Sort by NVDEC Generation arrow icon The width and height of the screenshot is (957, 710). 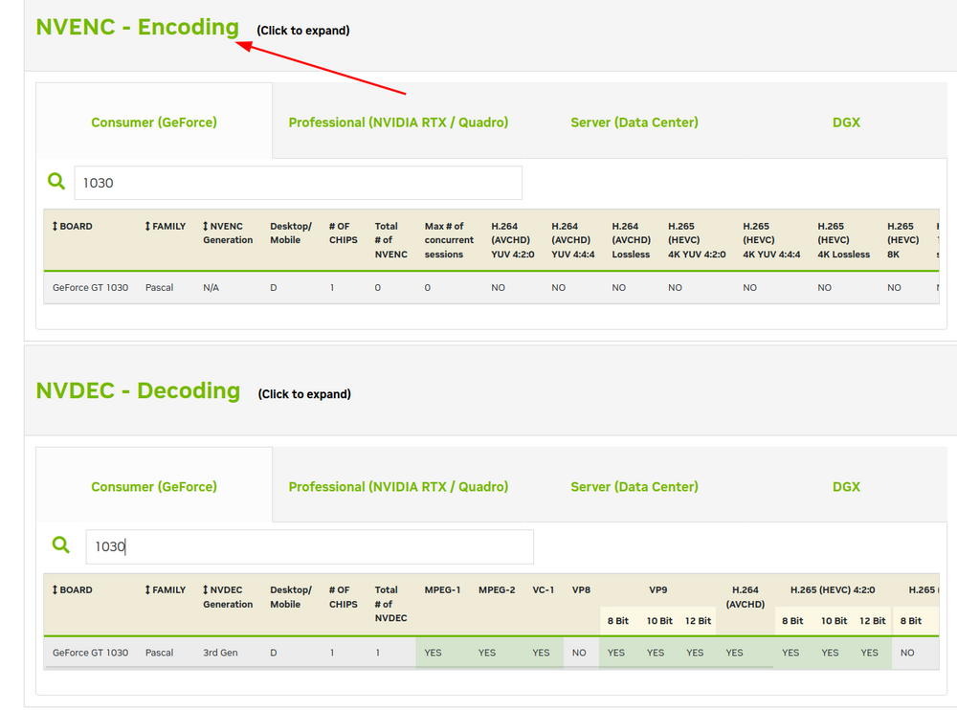(206, 589)
